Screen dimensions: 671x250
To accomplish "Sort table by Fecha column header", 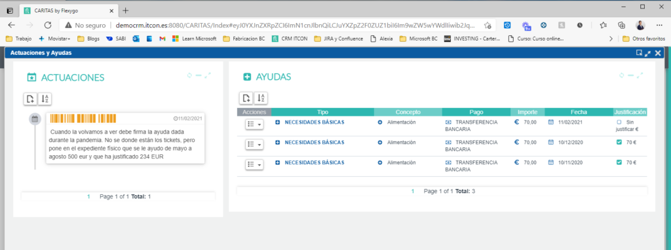I will click(x=579, y=112).
